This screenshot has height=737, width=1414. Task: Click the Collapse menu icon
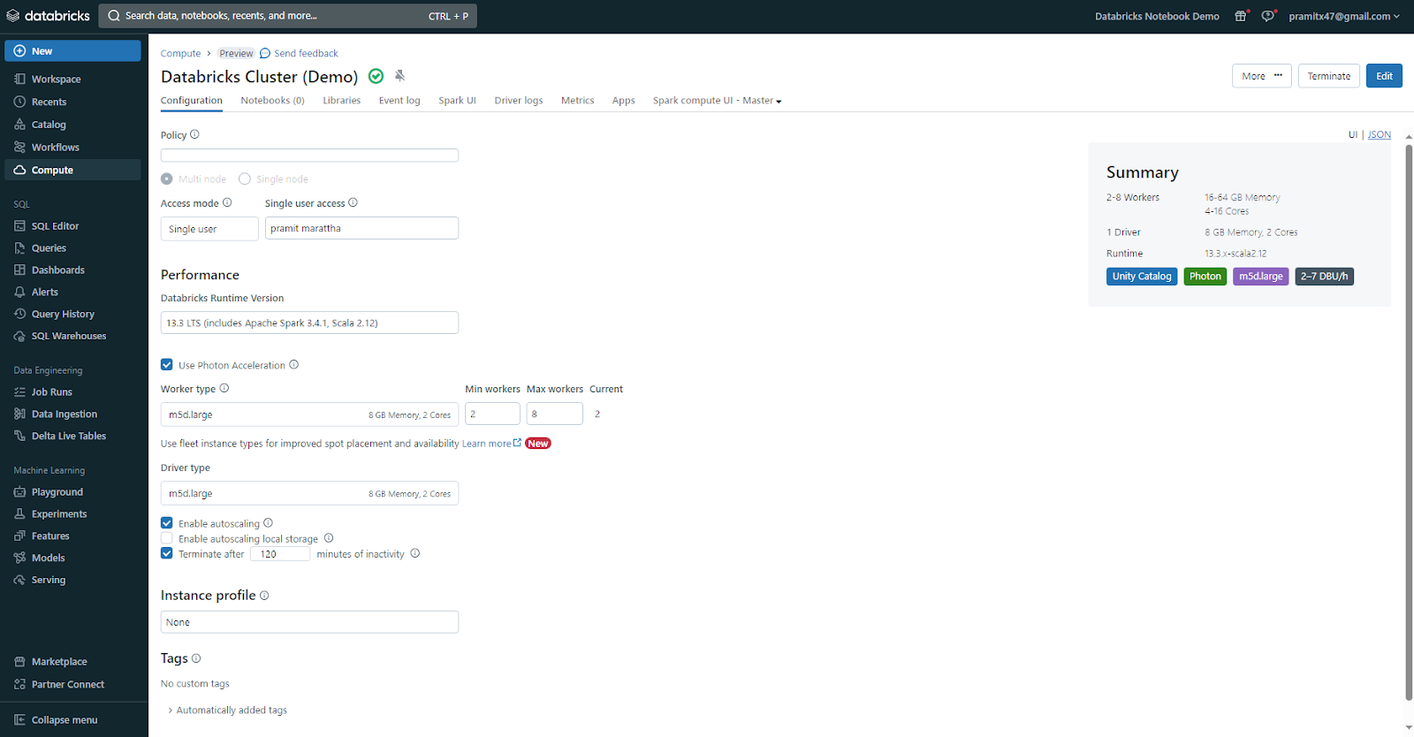coord(19,720)
